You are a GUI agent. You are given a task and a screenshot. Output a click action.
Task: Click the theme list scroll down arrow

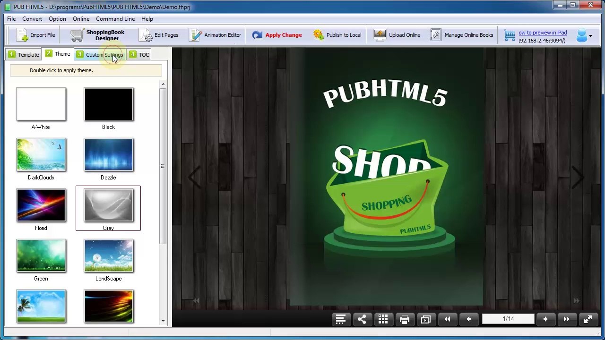click(x=163, y=321)
